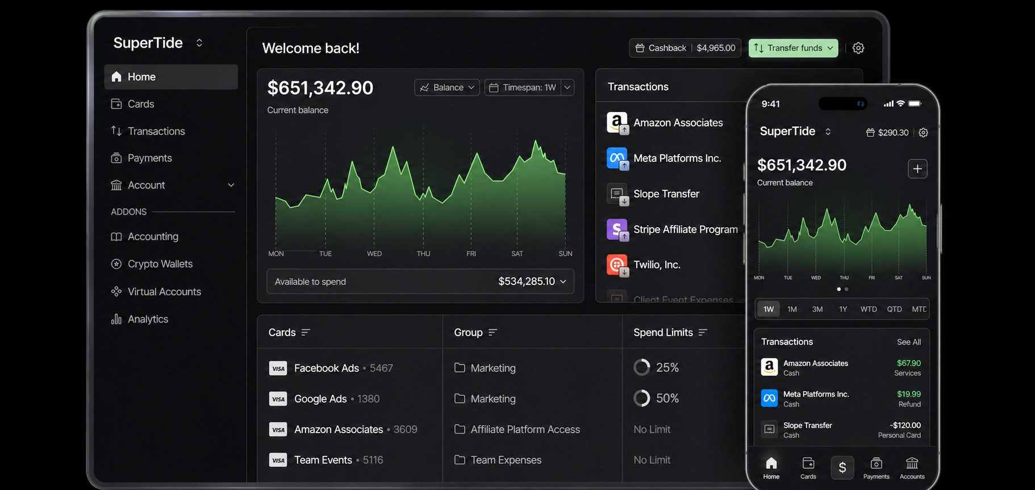Click the sort icon next to Cards heading

306,332
